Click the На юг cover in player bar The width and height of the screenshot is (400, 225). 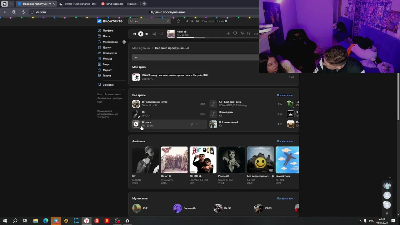171,34
